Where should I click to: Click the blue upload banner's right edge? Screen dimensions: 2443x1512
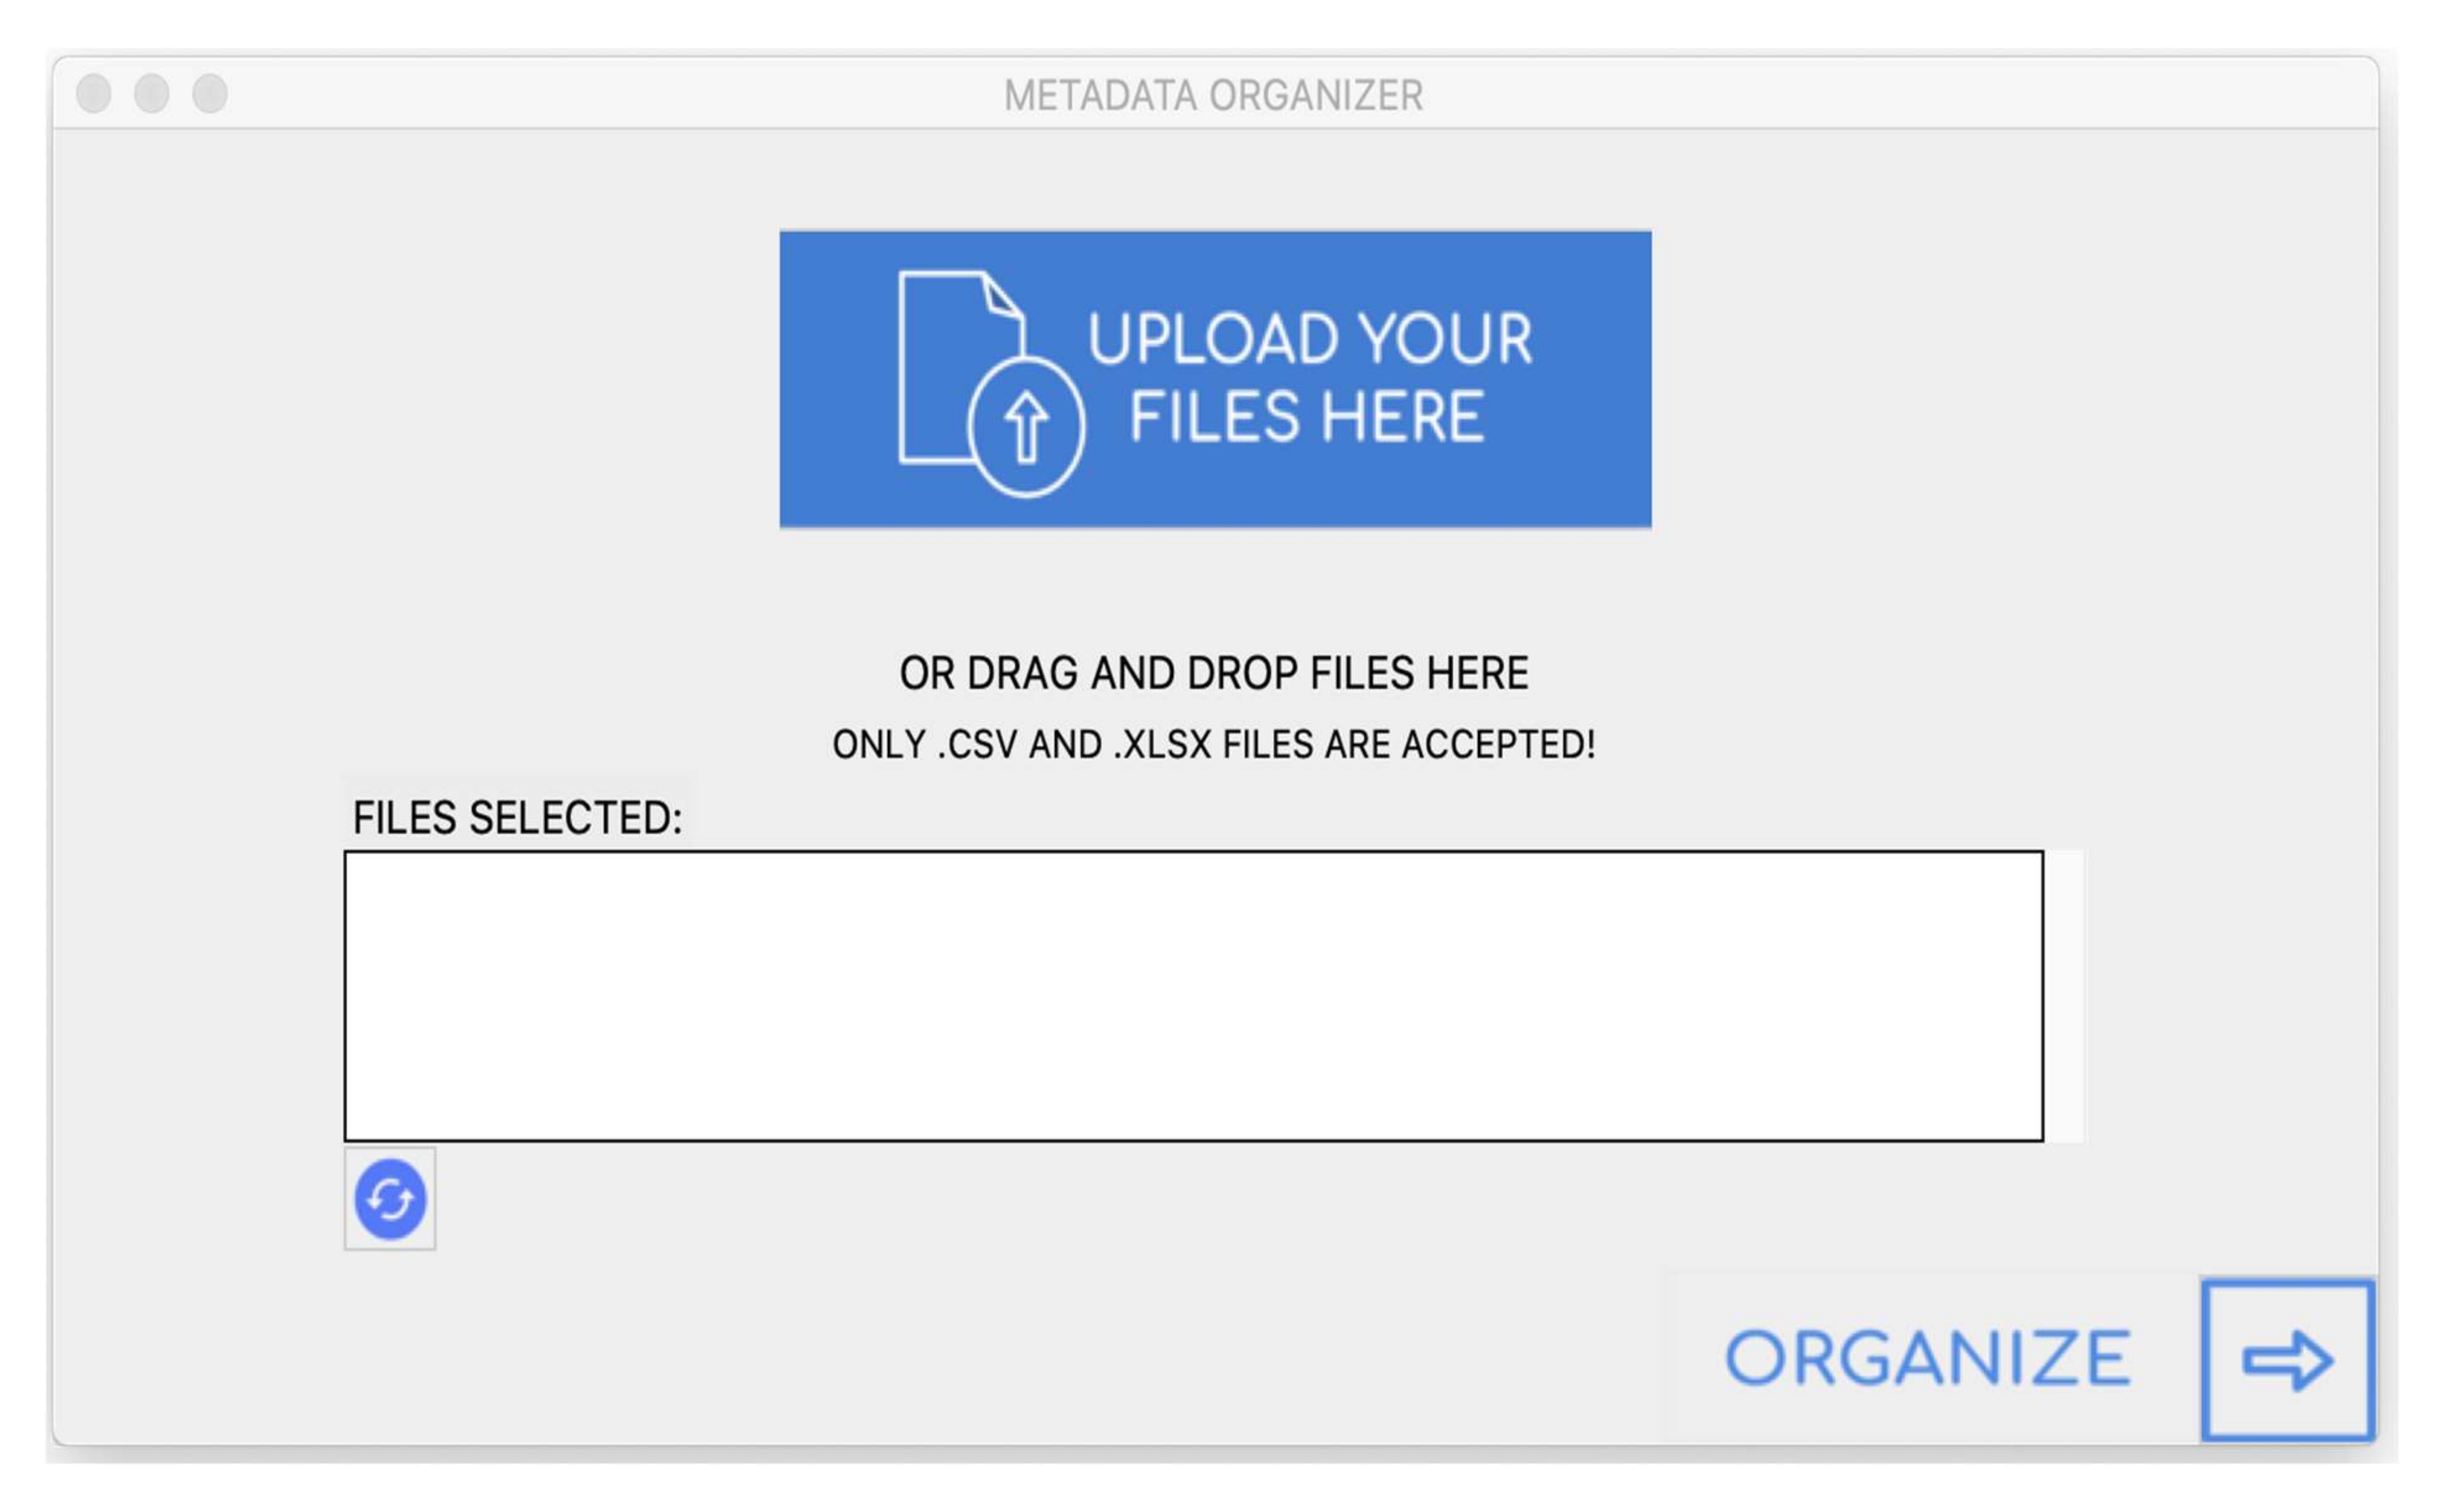pos(1640,379)
